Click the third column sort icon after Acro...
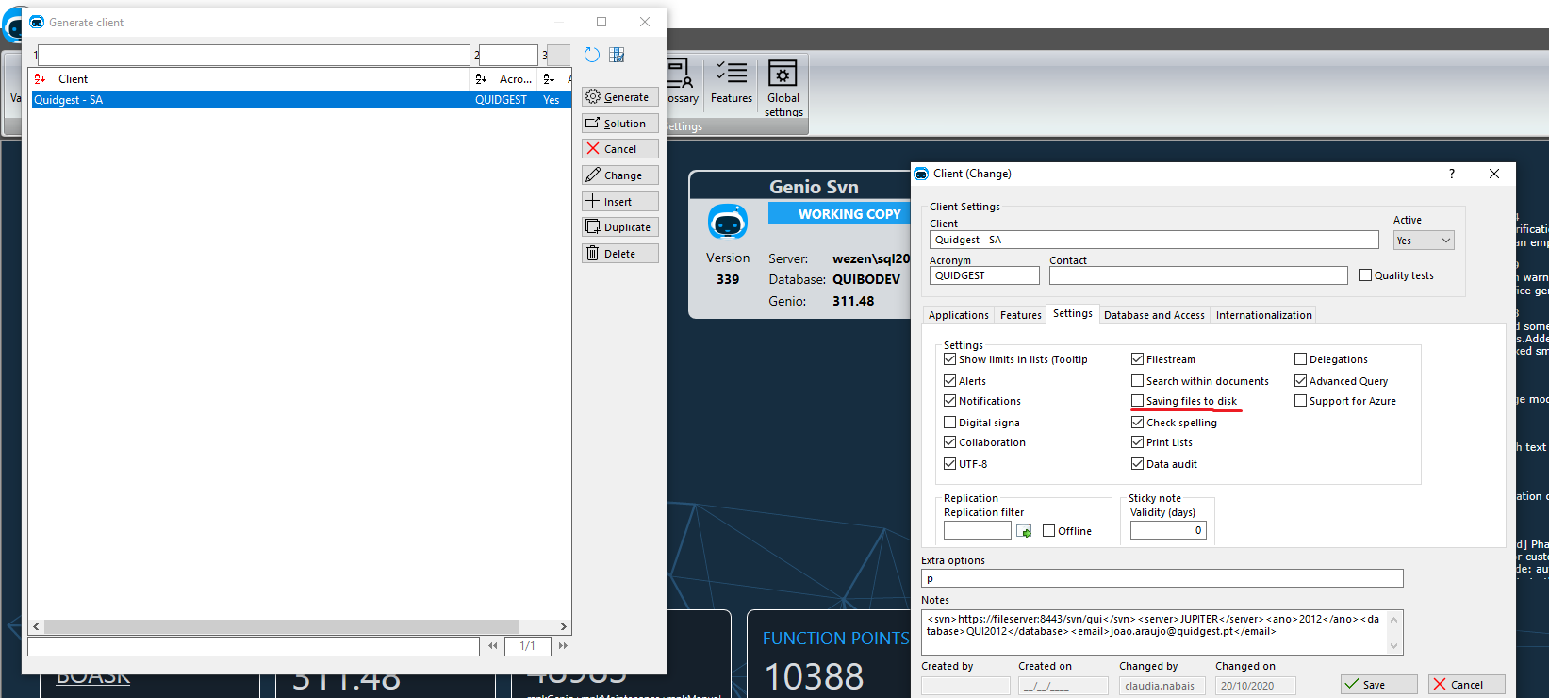 [549, 79]
